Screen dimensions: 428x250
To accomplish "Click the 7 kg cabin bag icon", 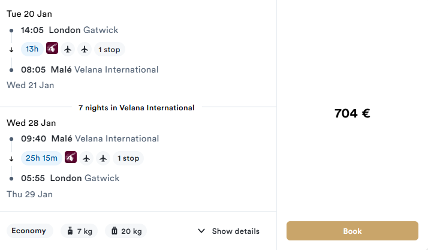I will 70,231.
